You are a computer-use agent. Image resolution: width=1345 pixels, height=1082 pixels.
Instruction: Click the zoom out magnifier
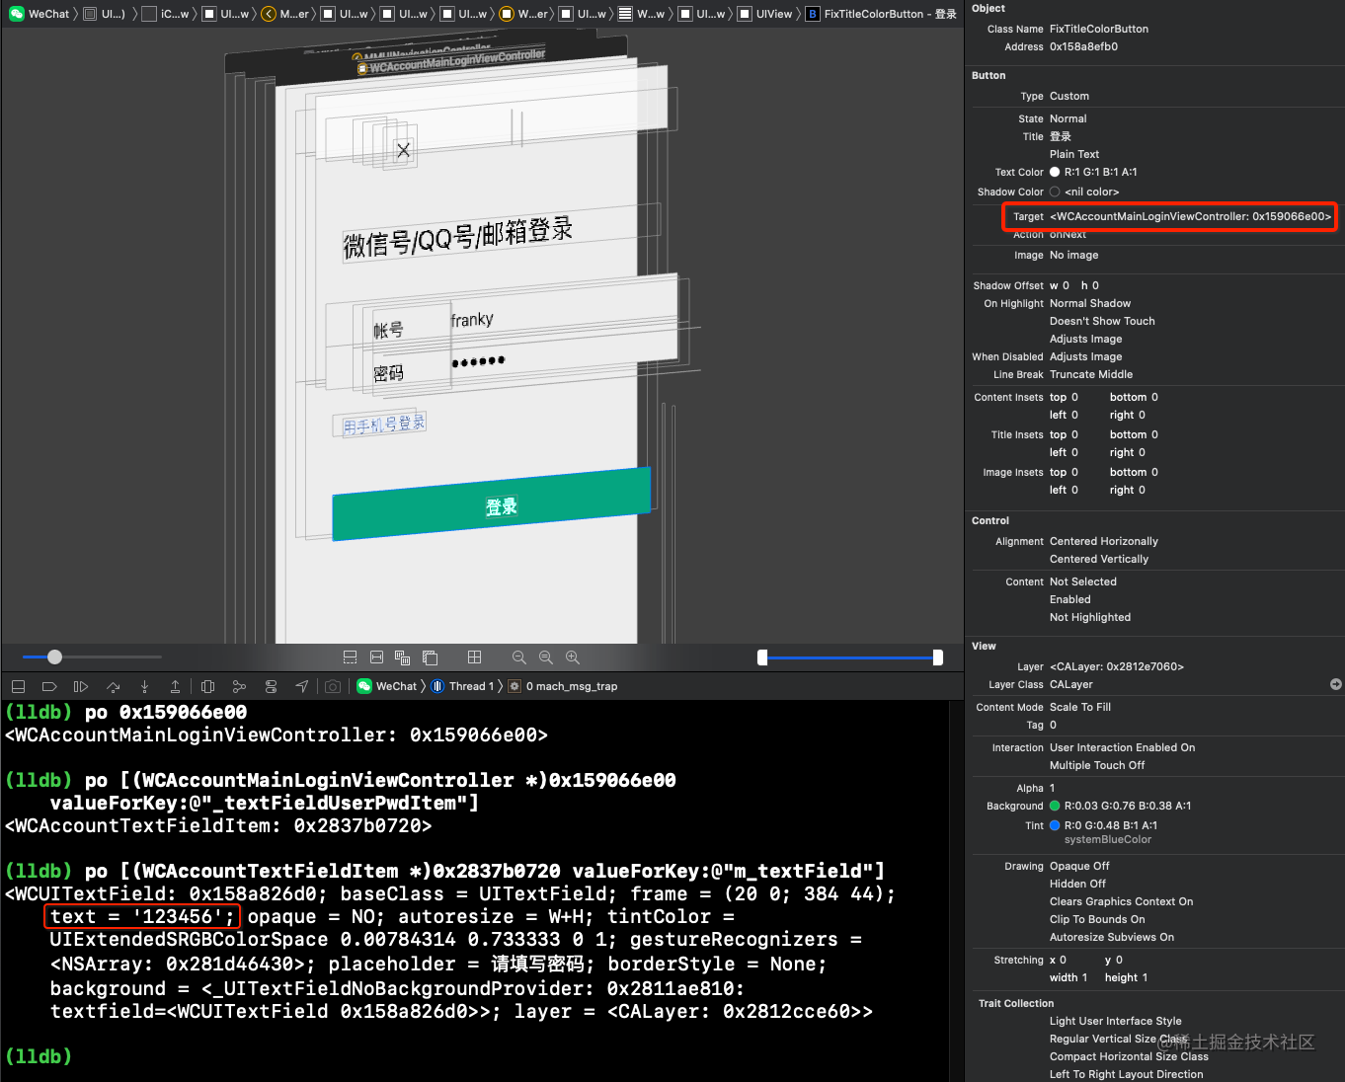pos(519,657)
